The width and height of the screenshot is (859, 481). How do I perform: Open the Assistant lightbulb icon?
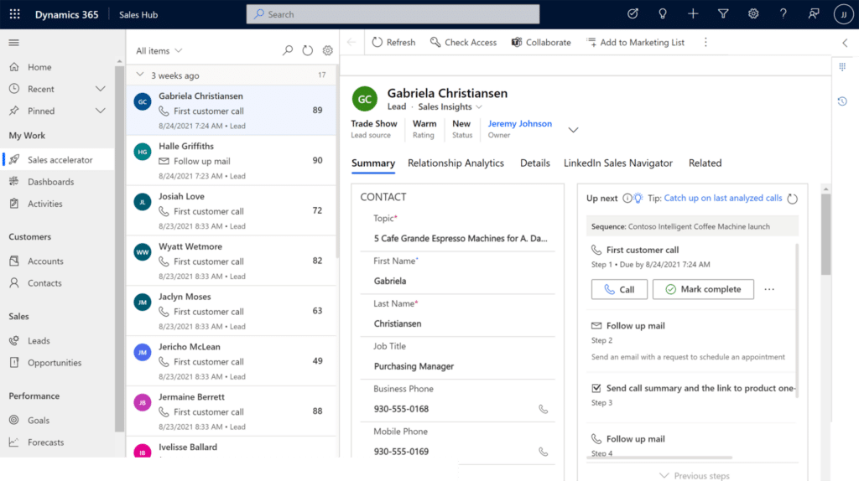pyautogui.click(x=663, y=14)
